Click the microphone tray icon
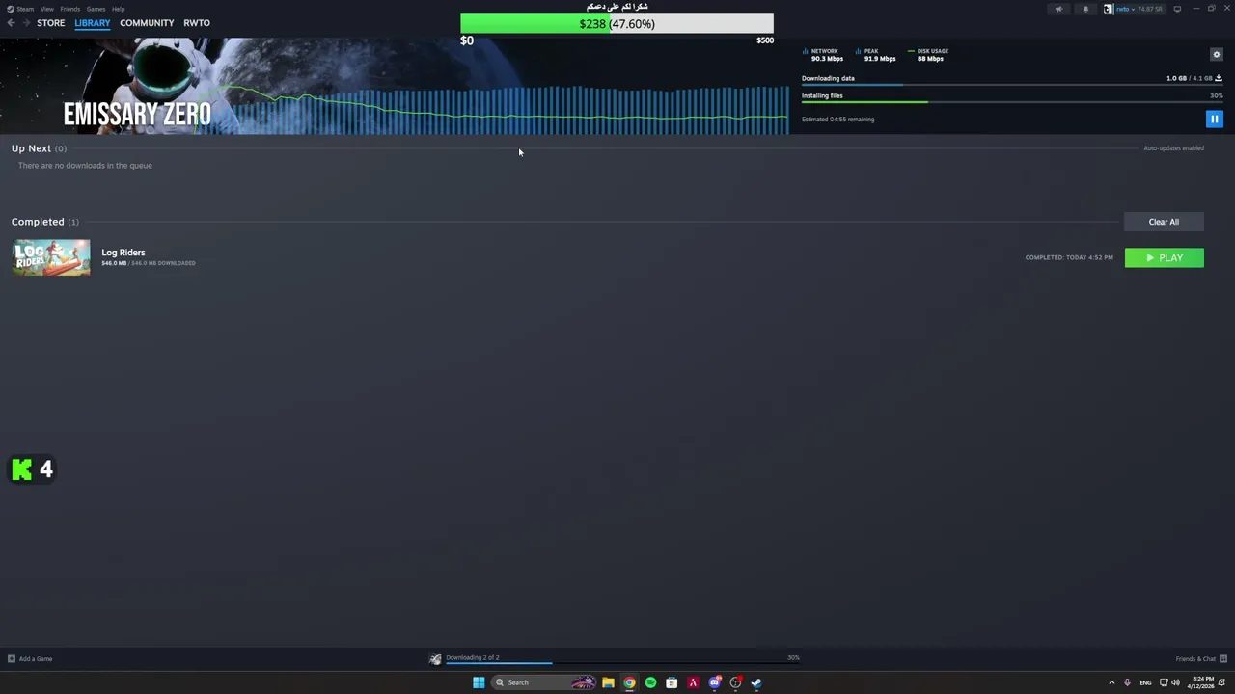The width and height of the screenshot is (1235, 694). [1127, 682]
